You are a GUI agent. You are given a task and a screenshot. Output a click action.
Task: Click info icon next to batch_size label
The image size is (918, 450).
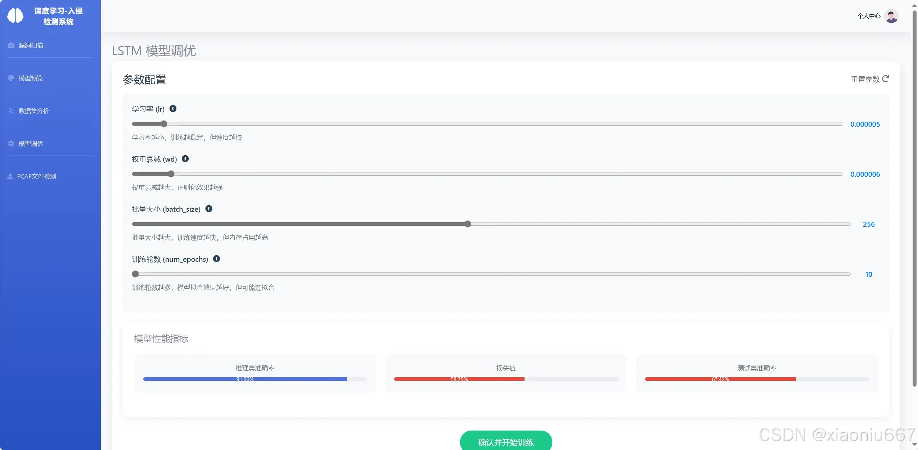209,209
